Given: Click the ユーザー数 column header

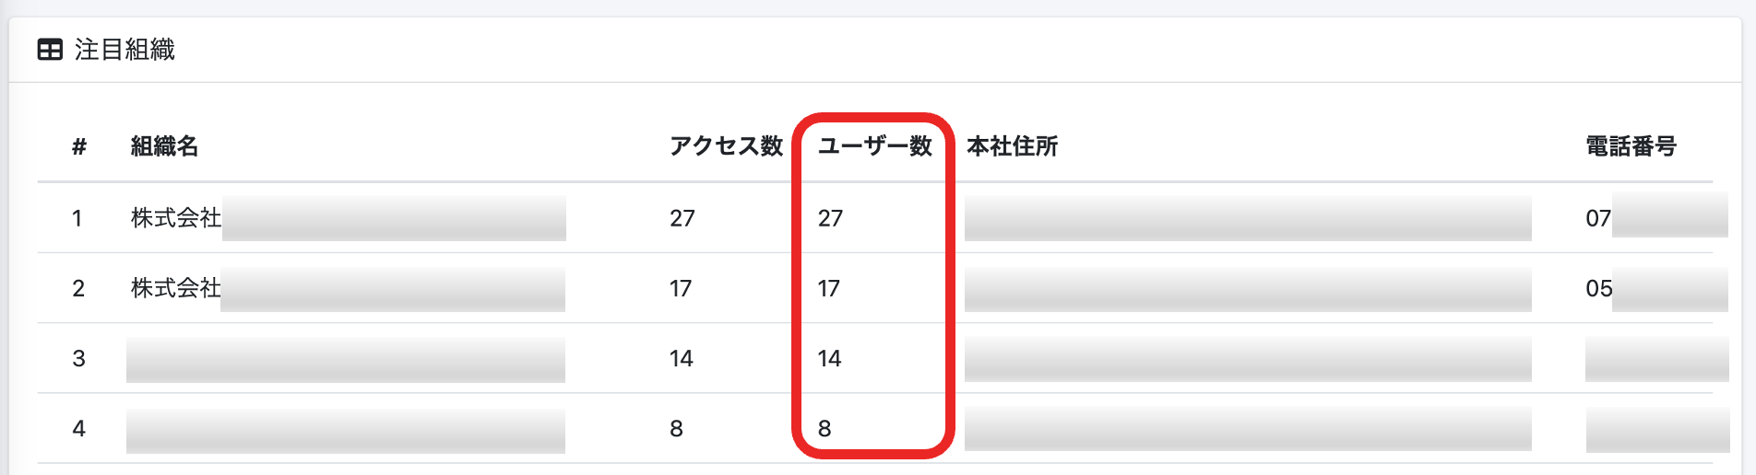Looking at the screenshot, I should [x=874, y=146].
